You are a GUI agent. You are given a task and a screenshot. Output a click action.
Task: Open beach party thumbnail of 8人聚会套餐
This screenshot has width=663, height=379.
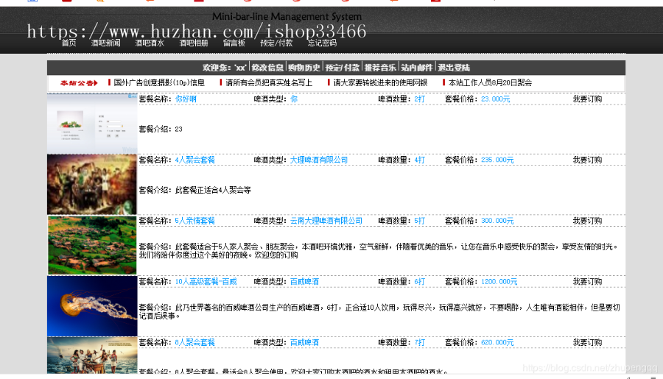92,355
